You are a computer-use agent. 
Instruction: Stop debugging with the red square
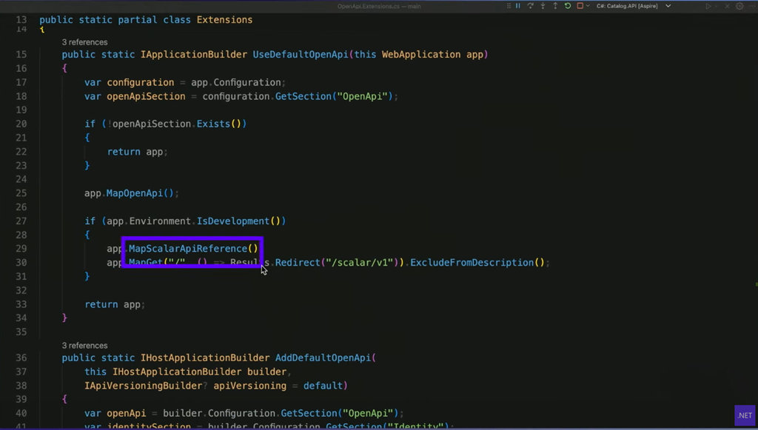[580, 6]
